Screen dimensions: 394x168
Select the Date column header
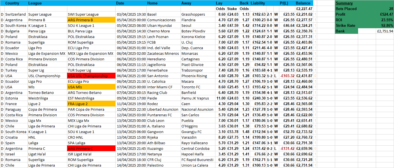pos(120,3)
